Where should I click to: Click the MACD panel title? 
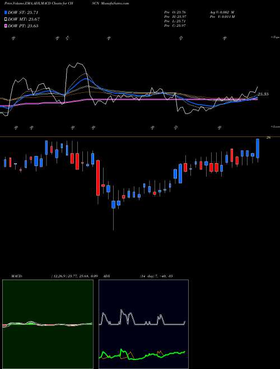(x=16, y=276)
